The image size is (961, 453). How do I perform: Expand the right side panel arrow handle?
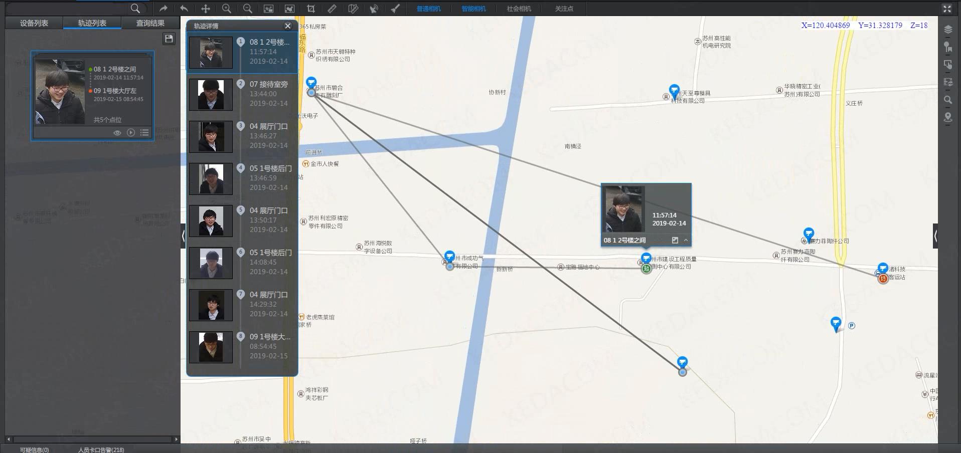[935, 236]
